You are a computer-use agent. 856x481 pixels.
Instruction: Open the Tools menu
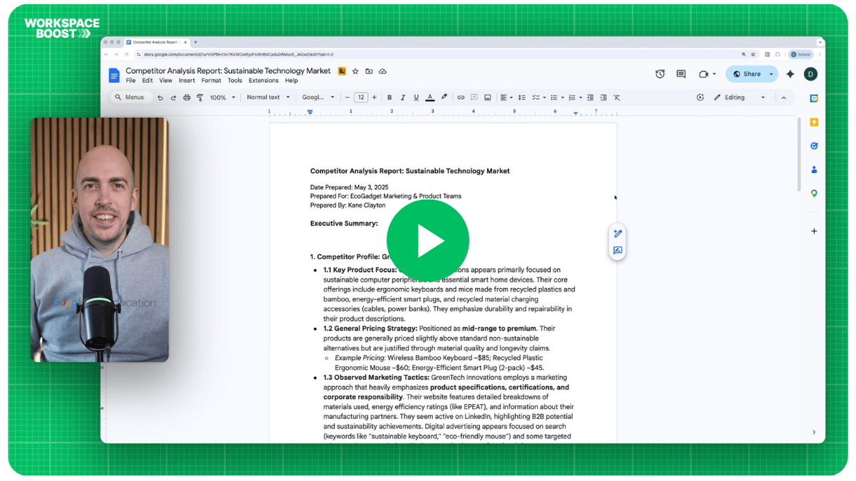pyautogui.click(x=235, y=81)
